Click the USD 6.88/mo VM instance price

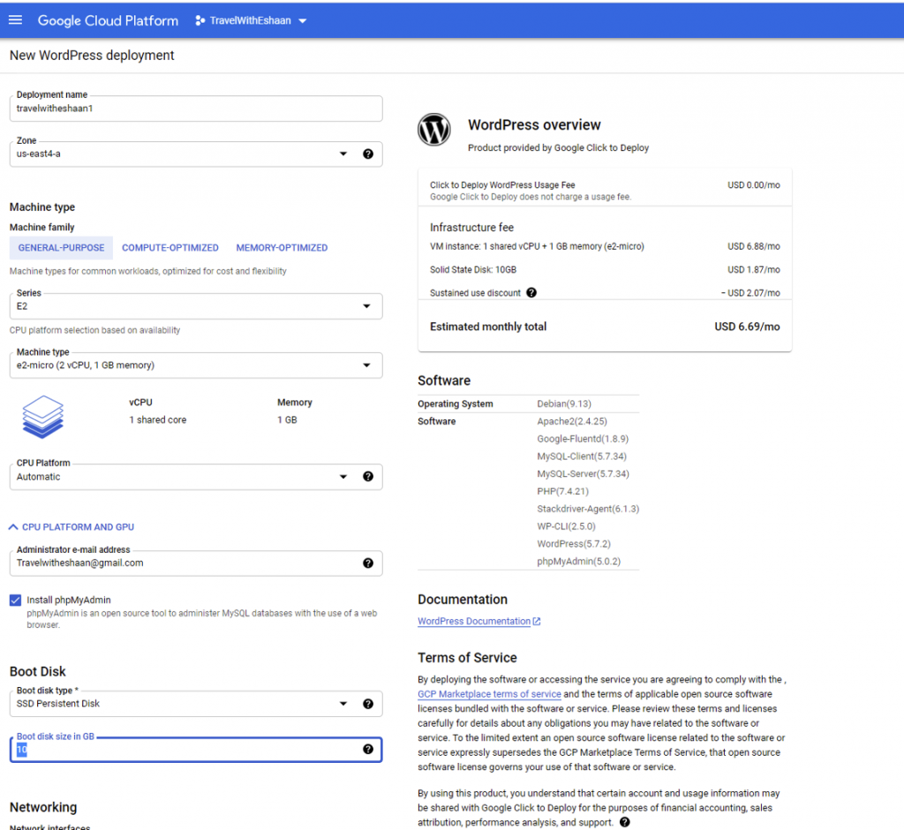click(x=754, y=246)
